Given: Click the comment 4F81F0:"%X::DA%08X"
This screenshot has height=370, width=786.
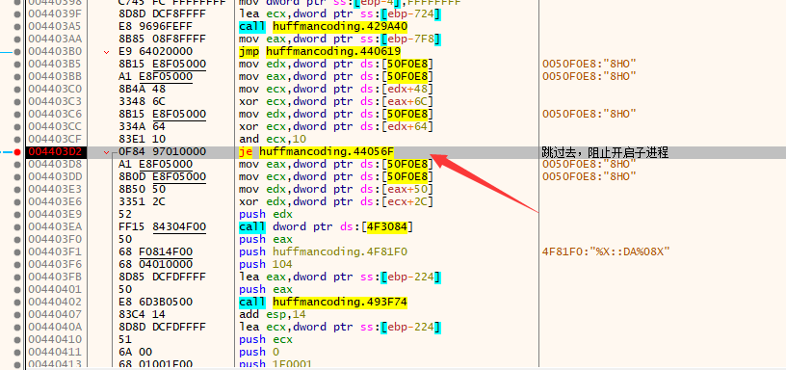Looking at the screenshot, I should tap(606, 252).
